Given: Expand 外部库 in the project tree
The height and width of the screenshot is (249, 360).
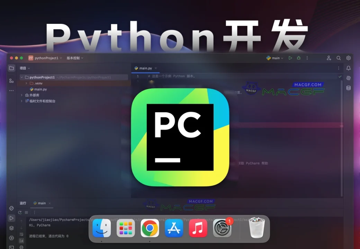Looking at the screenshot, I should (21, 95).
